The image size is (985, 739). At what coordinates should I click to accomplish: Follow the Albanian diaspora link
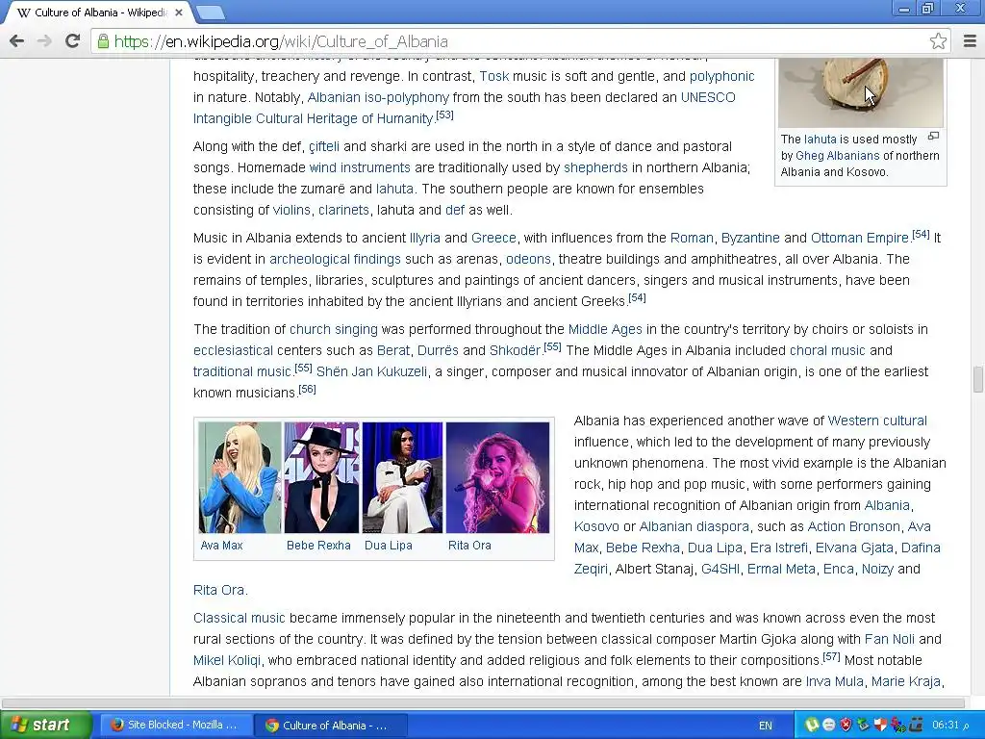[x=695, y=526]
